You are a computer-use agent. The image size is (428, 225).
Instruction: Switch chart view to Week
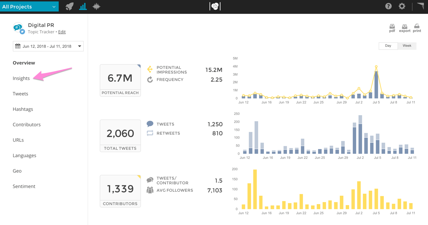(407, 46)
